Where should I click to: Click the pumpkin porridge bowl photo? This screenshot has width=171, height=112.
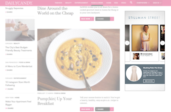79,60
